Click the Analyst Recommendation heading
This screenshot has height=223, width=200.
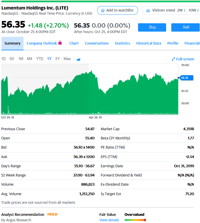click(x=23, y=214)
